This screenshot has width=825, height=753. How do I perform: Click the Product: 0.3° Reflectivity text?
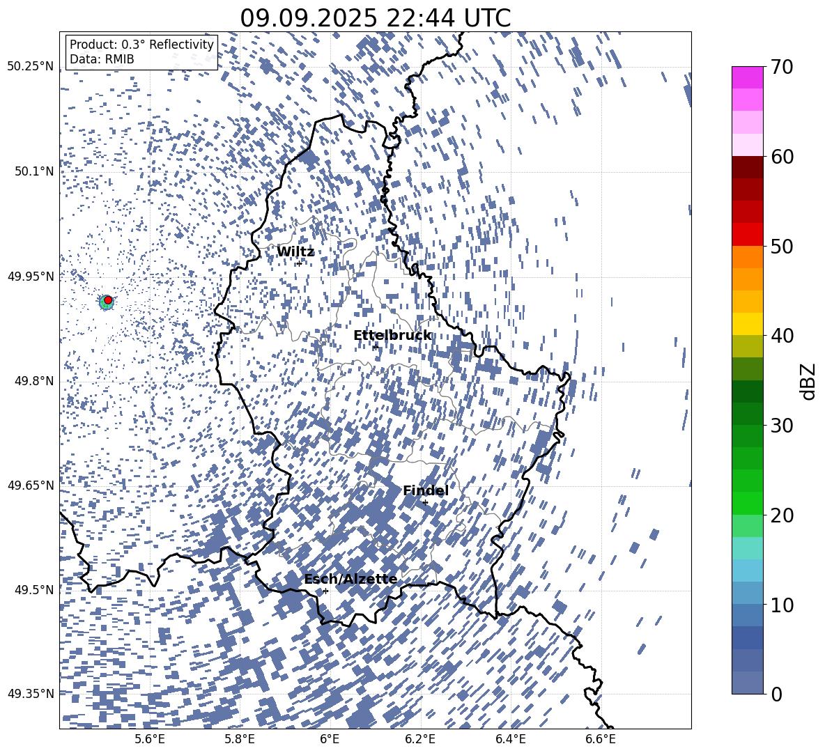141,45
